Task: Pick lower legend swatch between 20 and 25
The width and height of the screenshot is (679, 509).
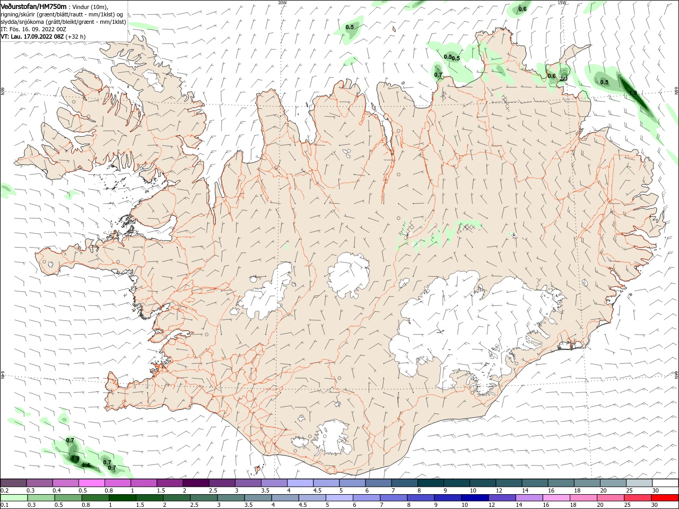Action: point(610,498)
